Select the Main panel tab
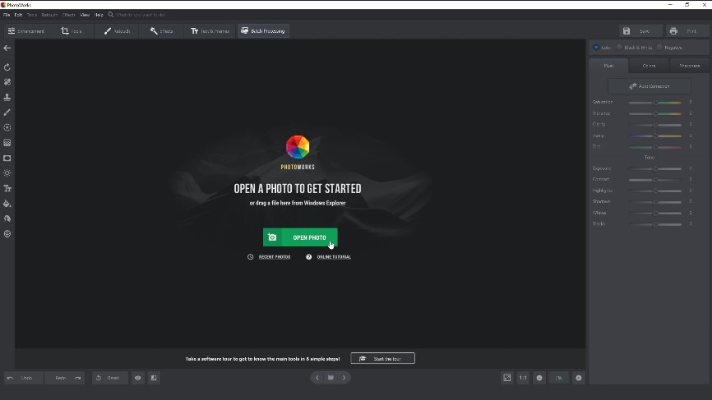This screenshot has height=400, width=712. 608,66
